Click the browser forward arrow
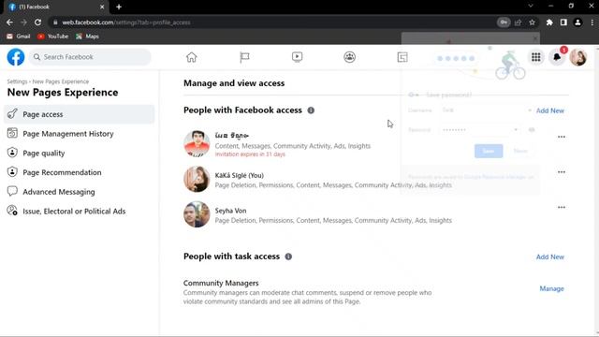The height and width of the screenshot is (337, 599). pyautogui.click(x=23, y=22)
